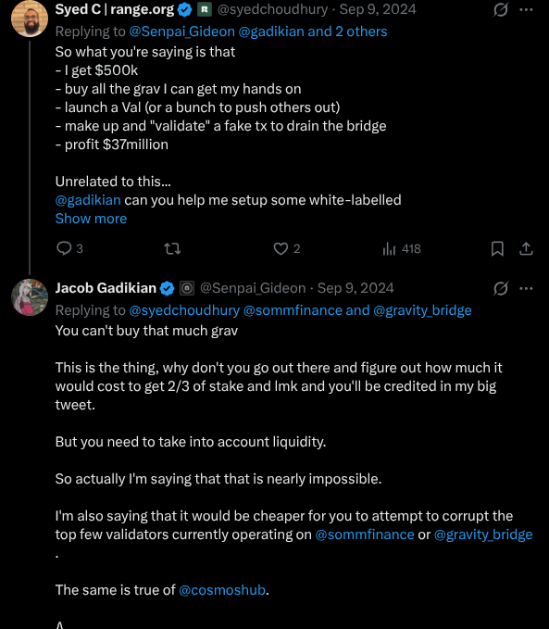549x629 pixels.
Task: Like Syed C's tweet with heart icon
Action: pyautogui.click(x=281, y=248)
